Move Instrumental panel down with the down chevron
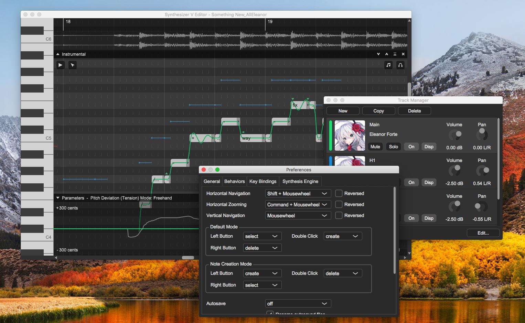Screen dimensions: 525x323 click(378, 54)
